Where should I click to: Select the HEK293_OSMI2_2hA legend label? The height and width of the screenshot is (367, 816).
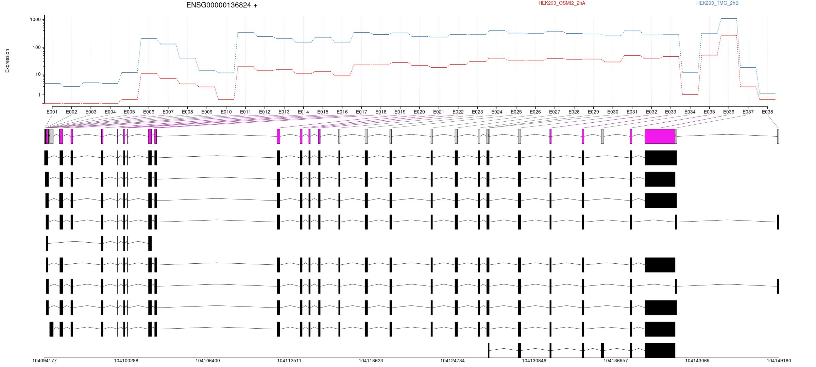pos(562,3)
